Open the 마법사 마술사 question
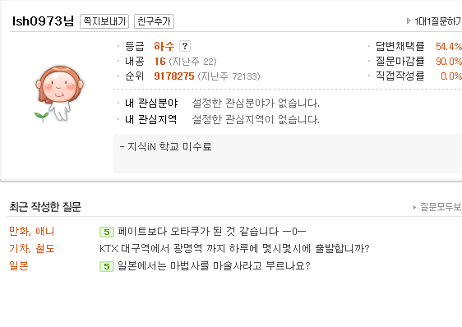Image resolution: width=462 pixels, height=327 pixels. (214, 266)
